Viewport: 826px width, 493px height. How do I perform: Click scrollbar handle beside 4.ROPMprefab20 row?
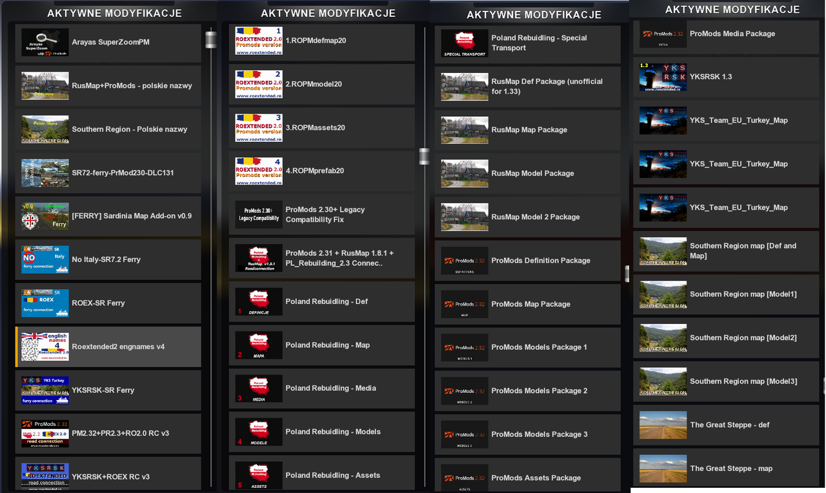pyautogui.click(x=424, y=156)
